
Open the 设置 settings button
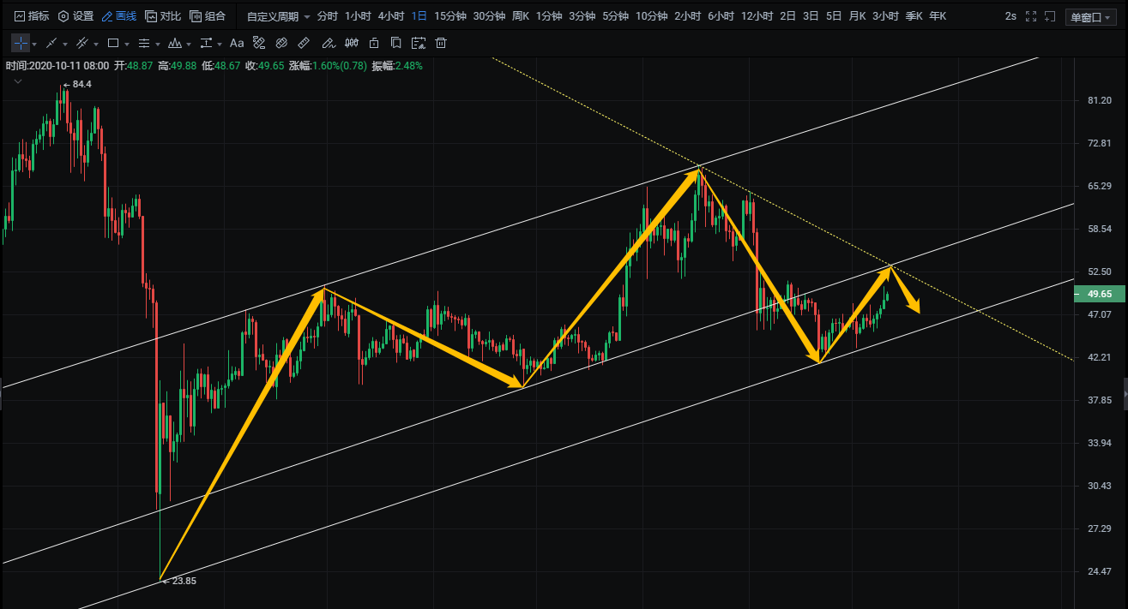75,16
